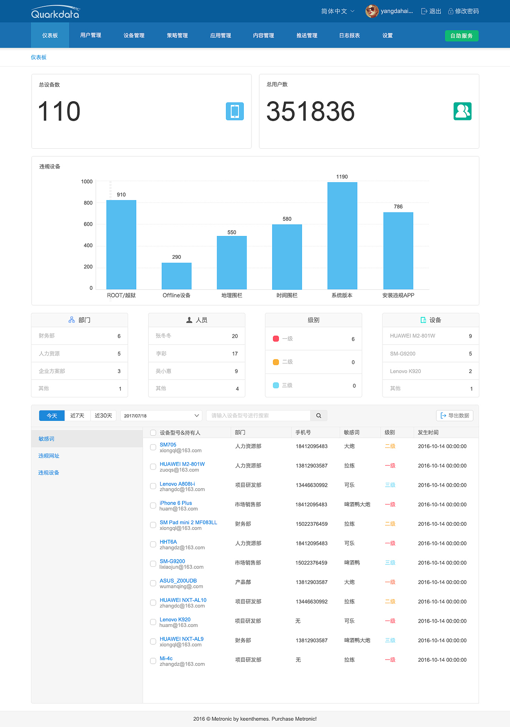
Task: Click the lock icon beside 修改密码
Action: click(451, 11)
